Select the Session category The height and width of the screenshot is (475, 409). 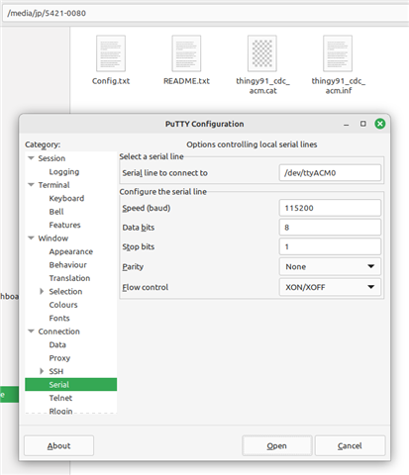(51, 158)
